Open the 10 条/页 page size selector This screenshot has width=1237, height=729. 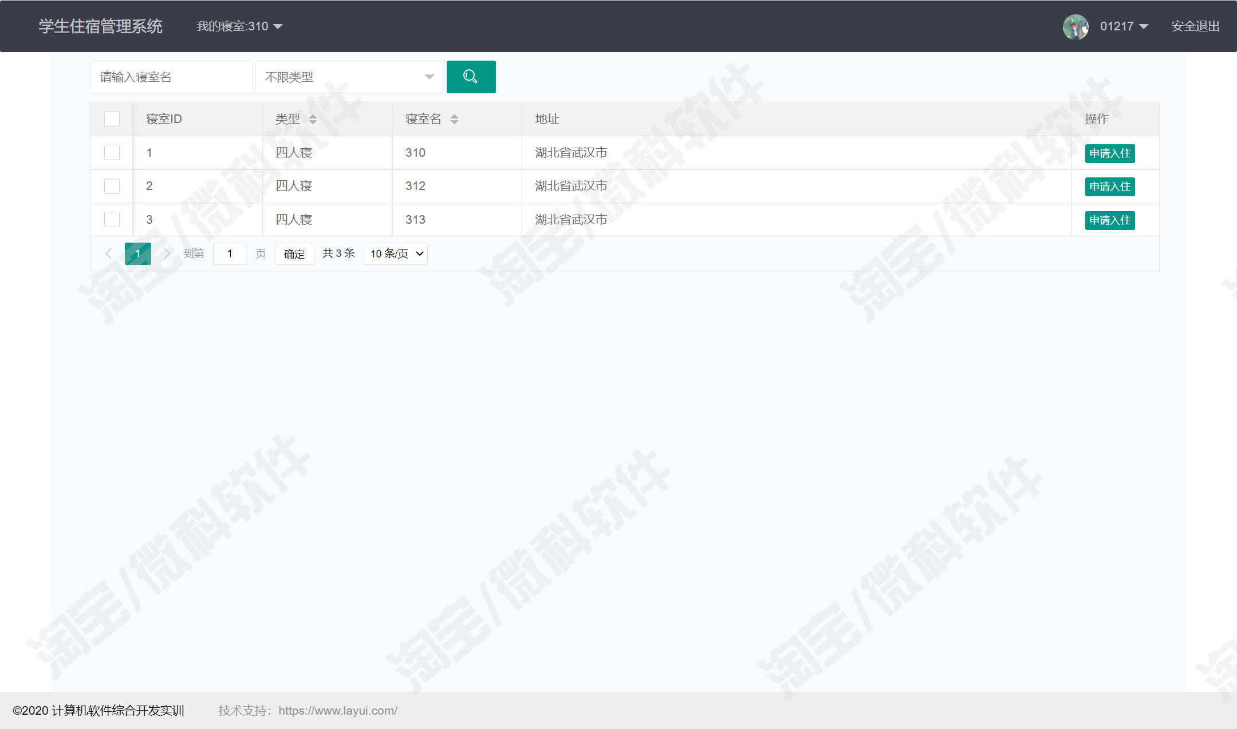pyautogui.click(x=396, y=253)
